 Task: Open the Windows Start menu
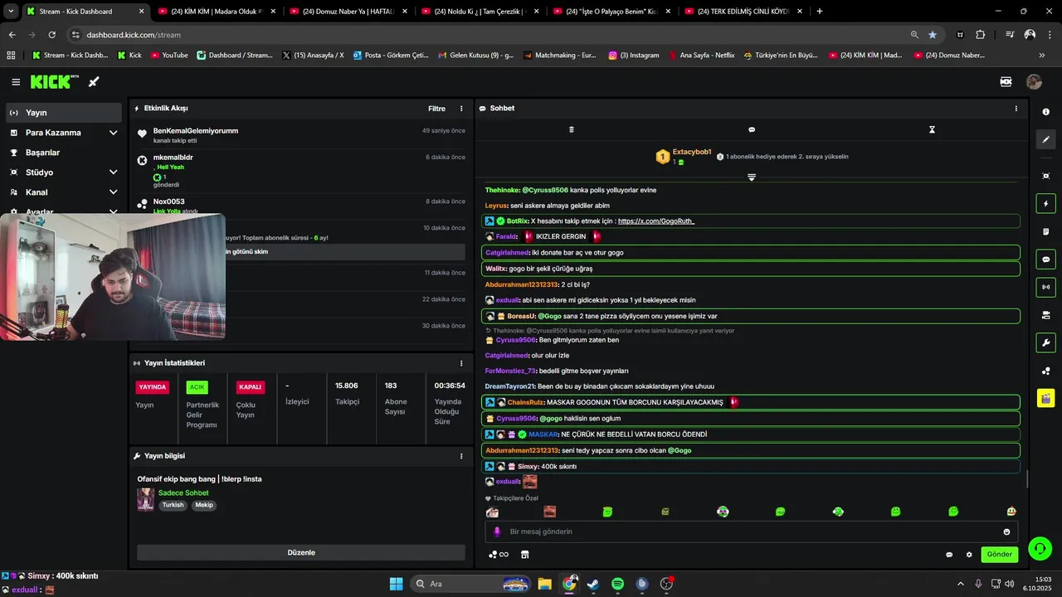(x=396, y=584)
